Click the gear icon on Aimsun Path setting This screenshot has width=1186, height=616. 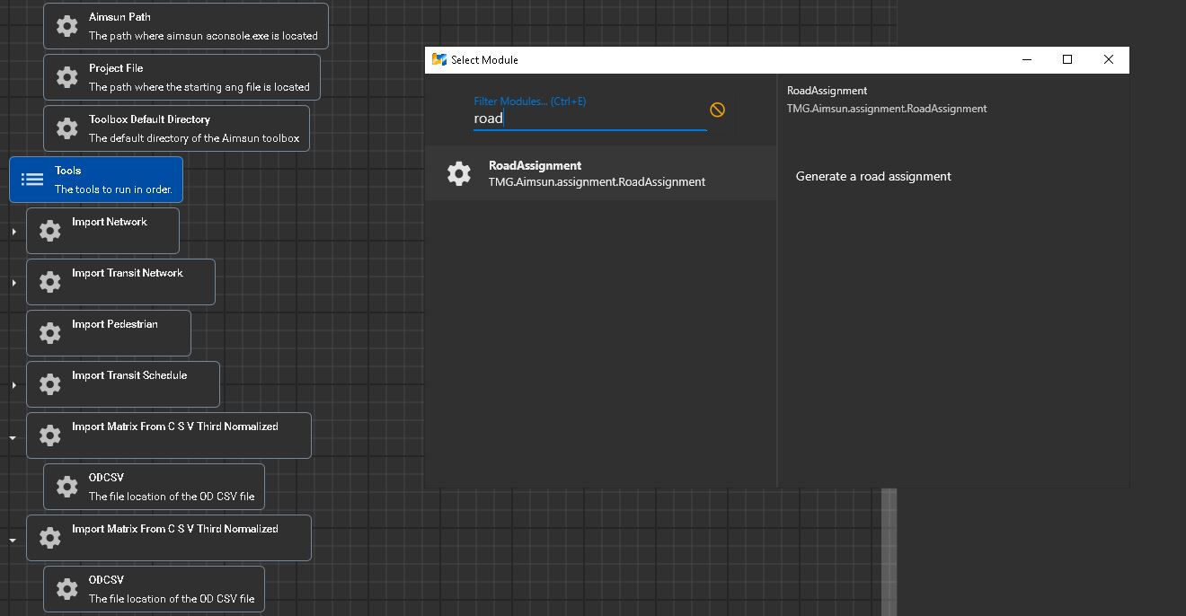click(66, 25)
